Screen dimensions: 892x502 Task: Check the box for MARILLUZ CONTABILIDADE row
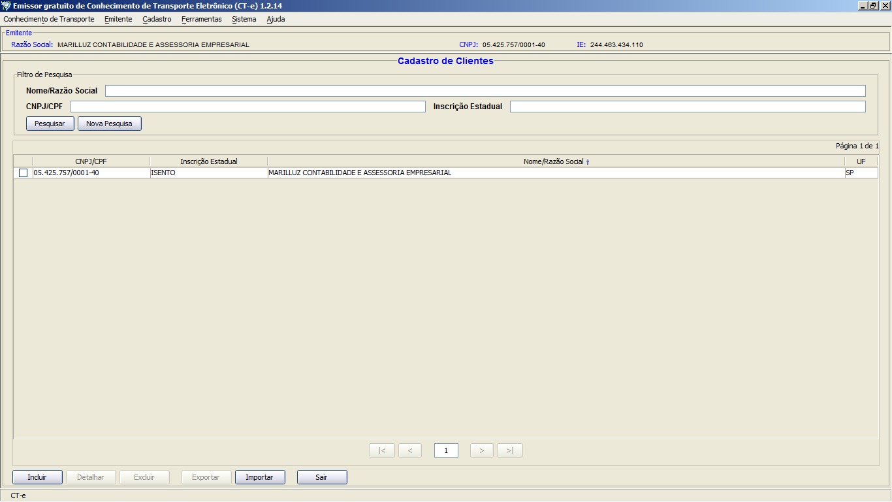23,173
